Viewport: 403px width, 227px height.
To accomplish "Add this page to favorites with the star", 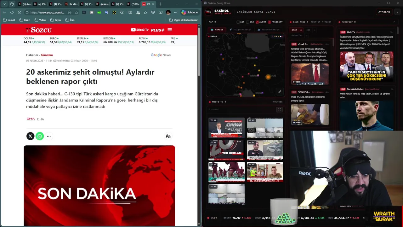I will [x=77, y=12].
